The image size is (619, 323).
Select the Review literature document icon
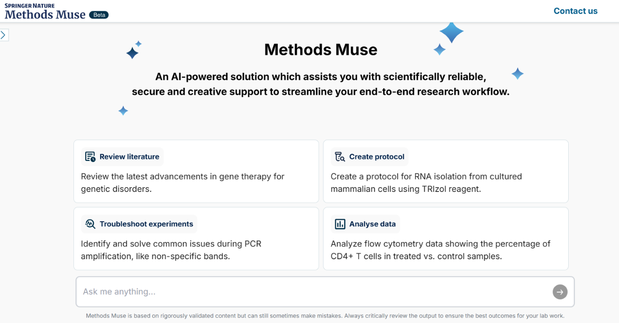pyautogui.click(x=89, y=156)
